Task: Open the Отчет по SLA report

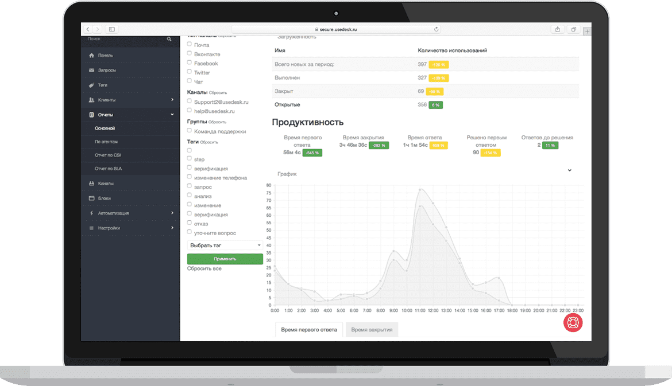Action: [108, 169]
